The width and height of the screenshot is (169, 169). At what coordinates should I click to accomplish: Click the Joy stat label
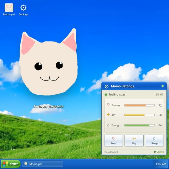pyautogui.click(x=114, y=115)
